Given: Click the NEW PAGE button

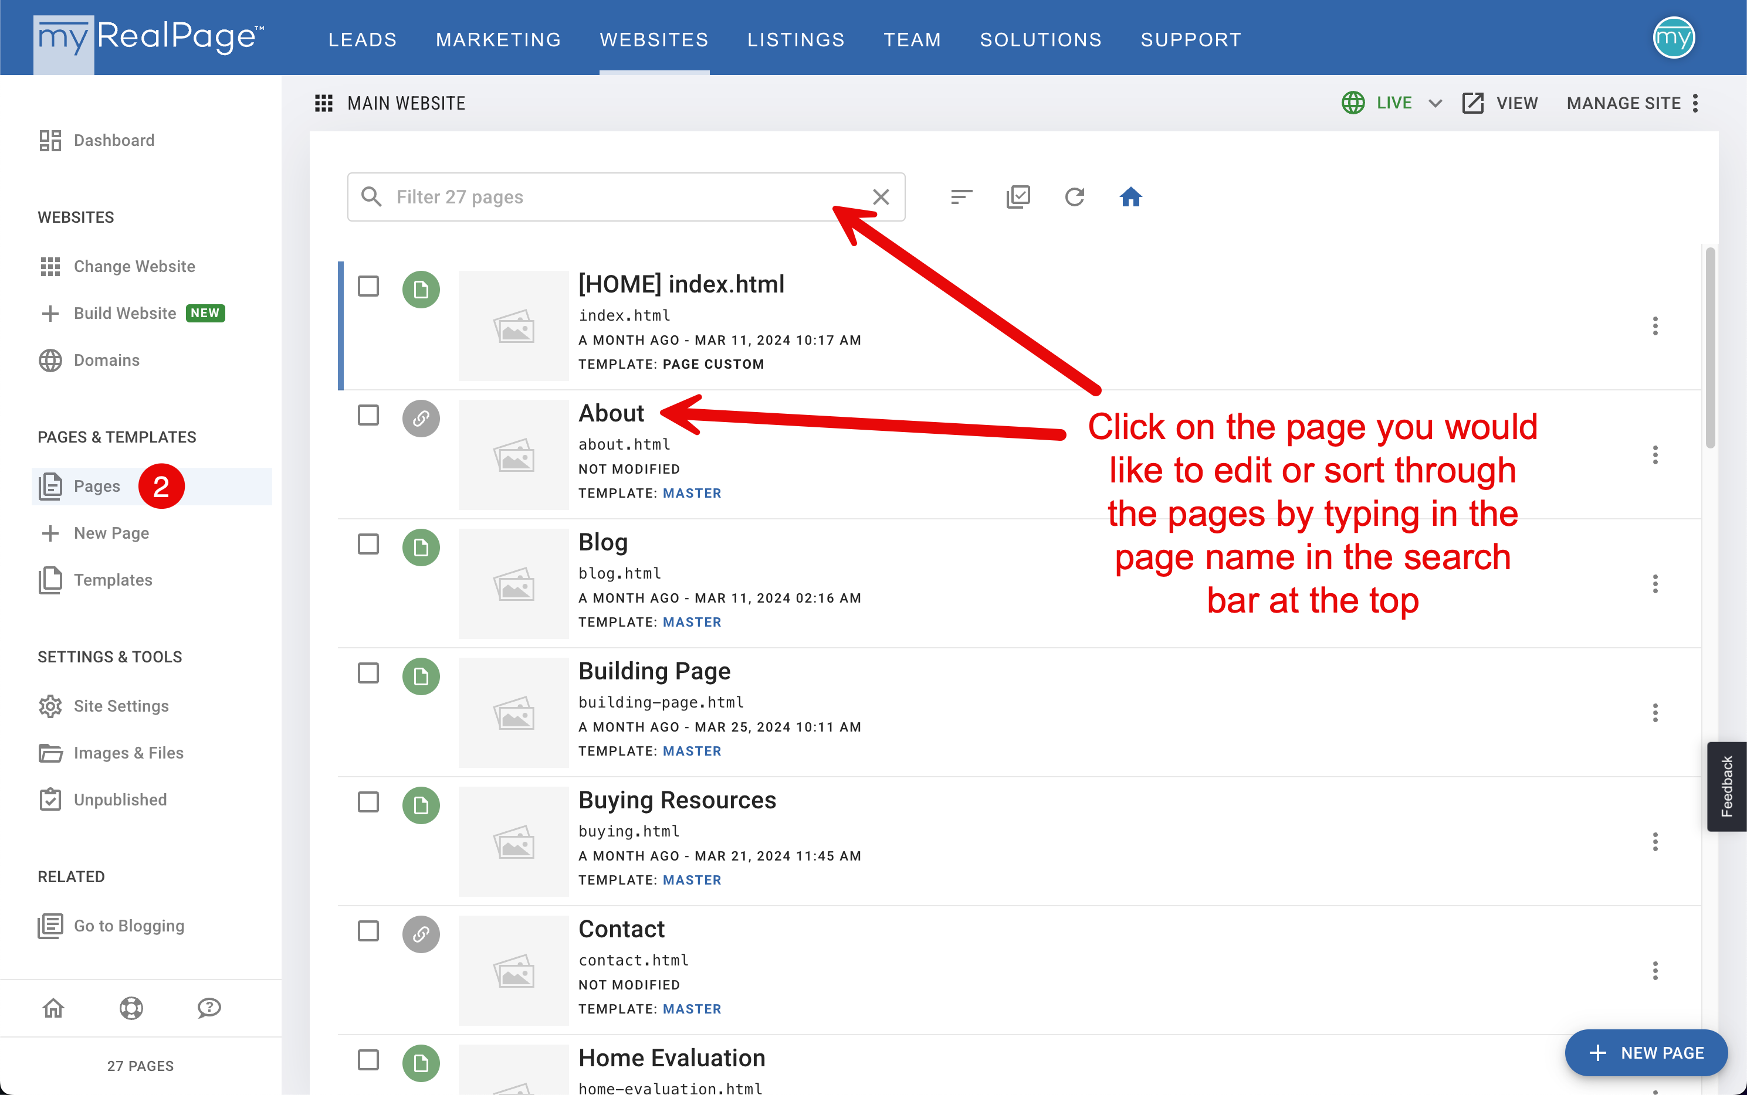Looking at the screenshot, I should click(x=1646, y=1053).
